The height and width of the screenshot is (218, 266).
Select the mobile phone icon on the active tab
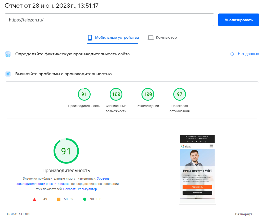click(90, 37)
